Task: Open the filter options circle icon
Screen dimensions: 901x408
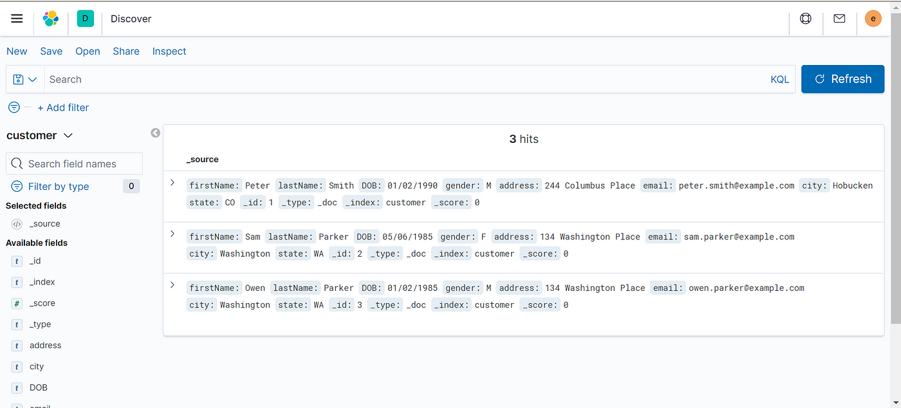Action: [14, 107]
